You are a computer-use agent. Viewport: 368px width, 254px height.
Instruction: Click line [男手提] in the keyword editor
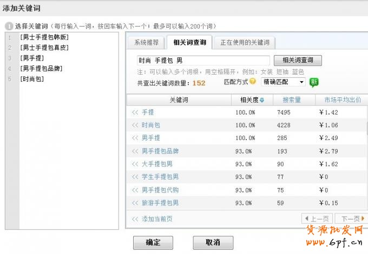32,58
